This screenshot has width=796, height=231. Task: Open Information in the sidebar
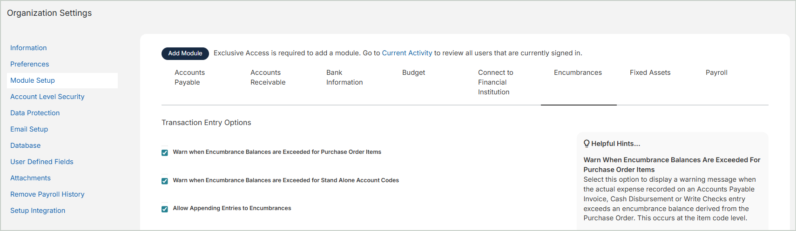pos(28,48)
